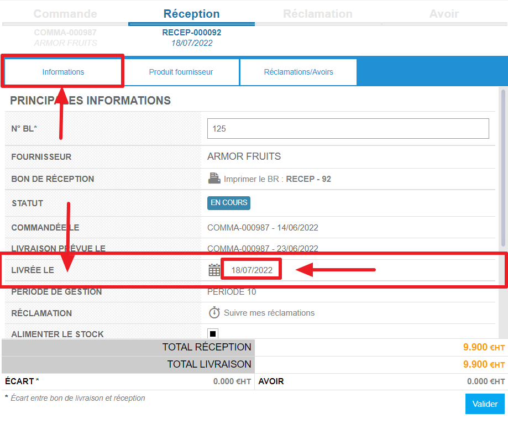Click COMMA-000987 - 14/06/2022 order date value
Image resolution: width=508 pixels, height=424 pixels.
point(263,228)
